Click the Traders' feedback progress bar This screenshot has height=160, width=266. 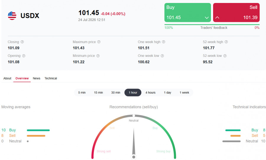pyautogui.click(x=212, y=25)
